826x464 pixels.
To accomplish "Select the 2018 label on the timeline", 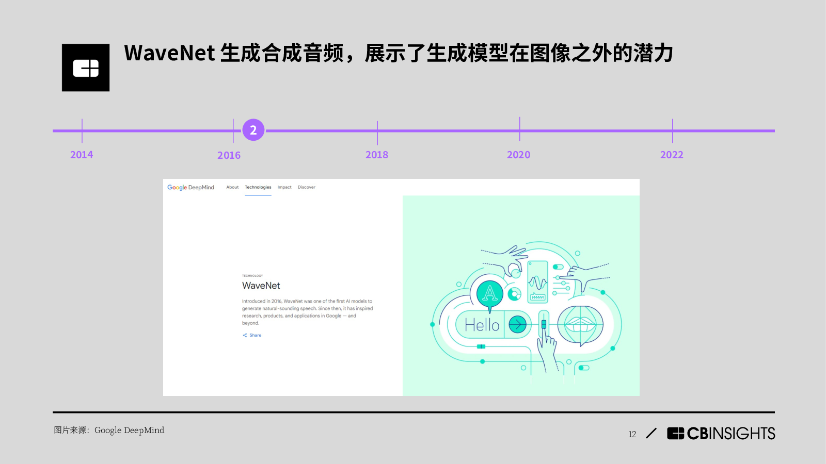I will 377,155.
